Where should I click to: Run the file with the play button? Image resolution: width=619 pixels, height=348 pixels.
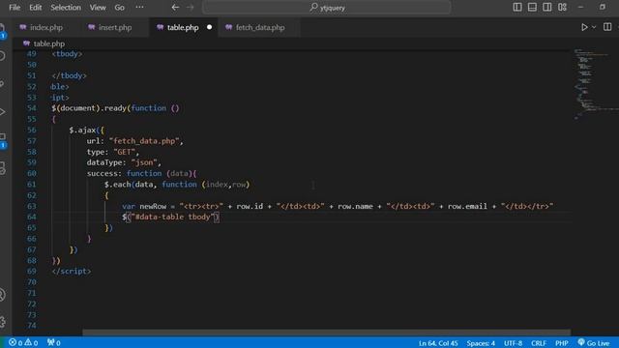584,27
